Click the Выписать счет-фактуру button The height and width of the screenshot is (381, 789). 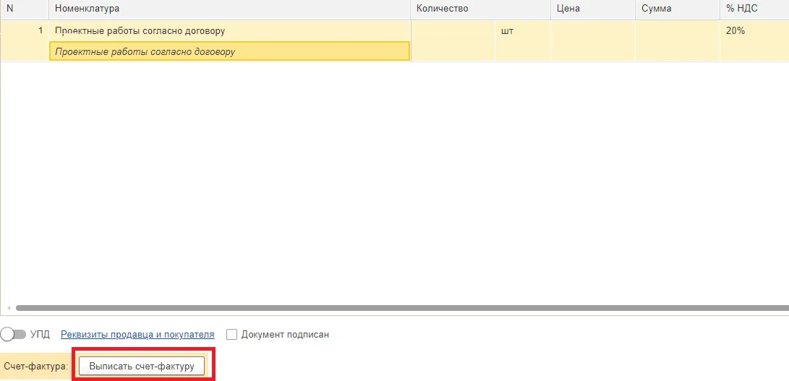tap(142, 367)
